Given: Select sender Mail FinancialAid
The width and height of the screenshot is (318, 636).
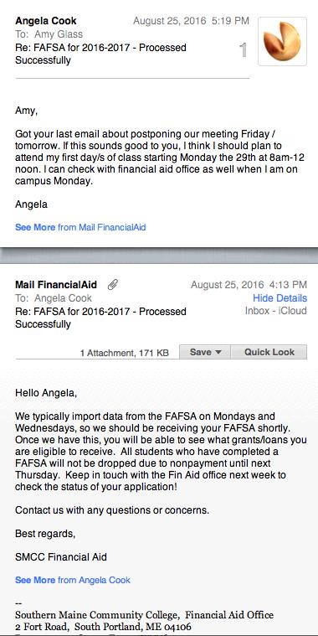Looking at the screenshot, I should [56, 285].
